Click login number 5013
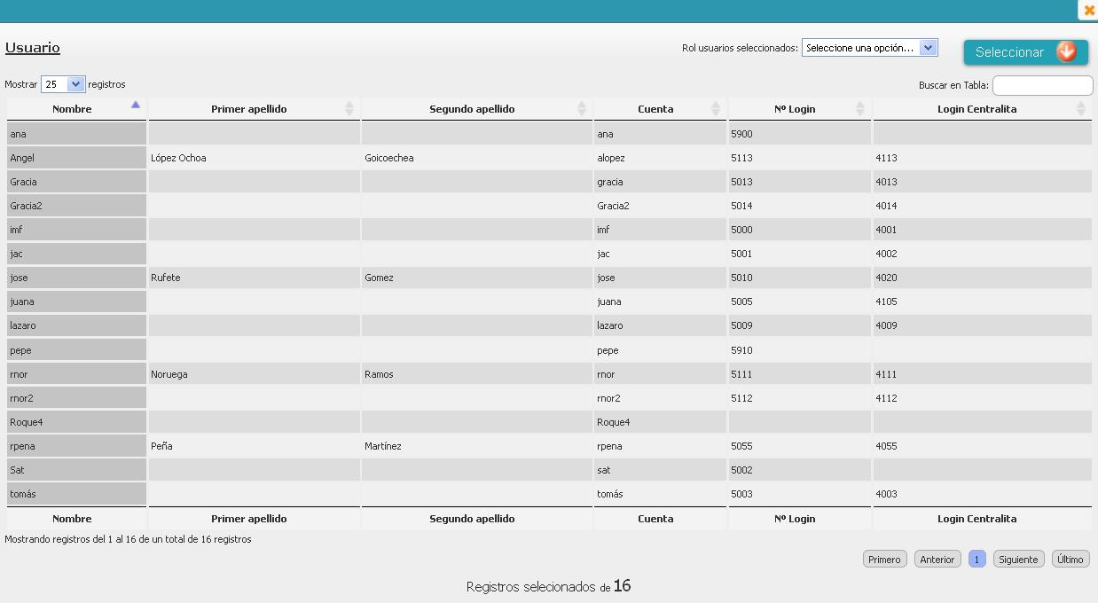 tap(799, 182)
